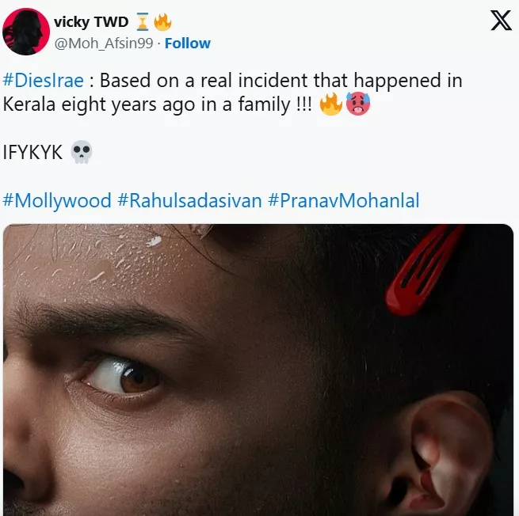519x516 pixels.
Task: Click the red hair clip in the poster
Action: pos(422,270)
